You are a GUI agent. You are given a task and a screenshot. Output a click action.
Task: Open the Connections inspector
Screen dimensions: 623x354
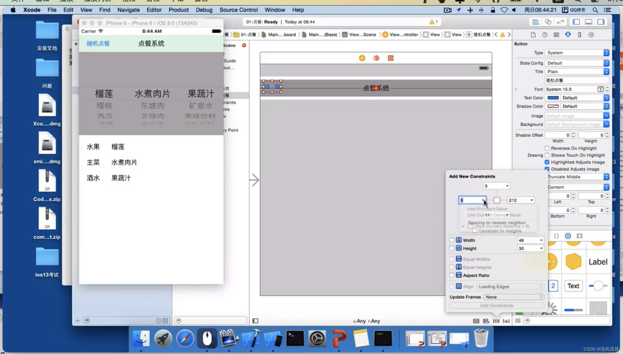click(x=591, y=35)
